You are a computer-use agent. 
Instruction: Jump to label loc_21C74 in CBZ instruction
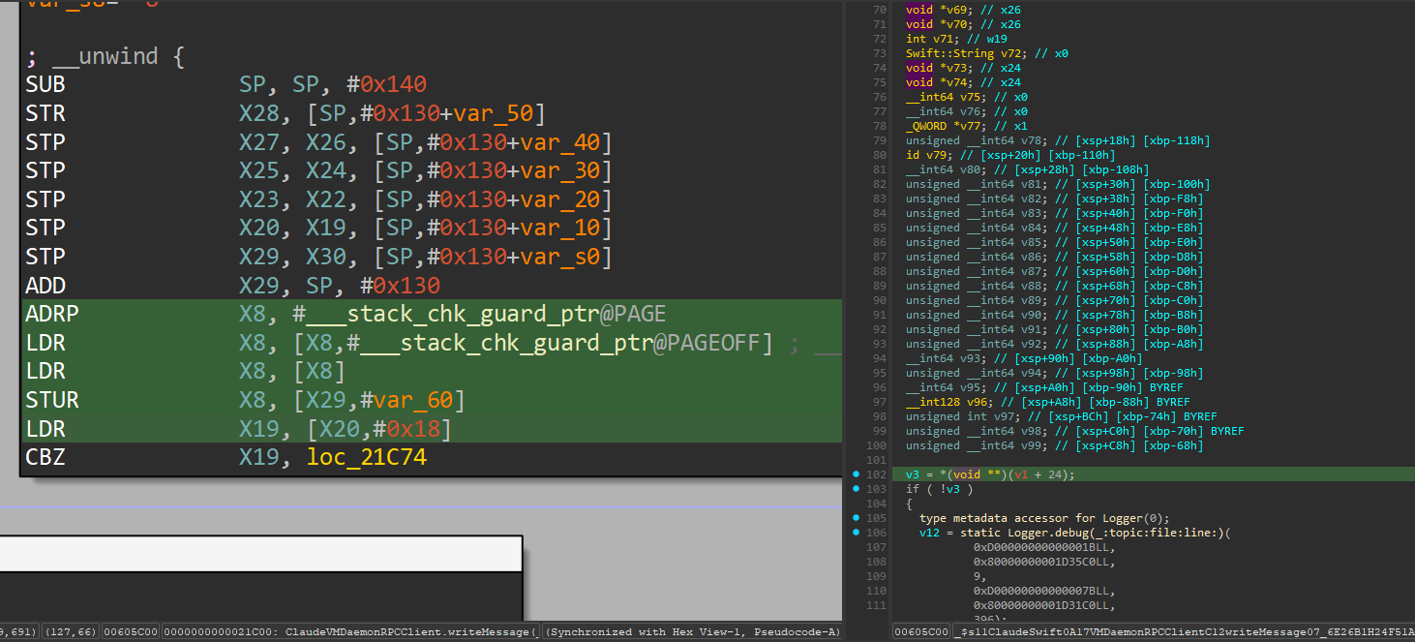366,457
